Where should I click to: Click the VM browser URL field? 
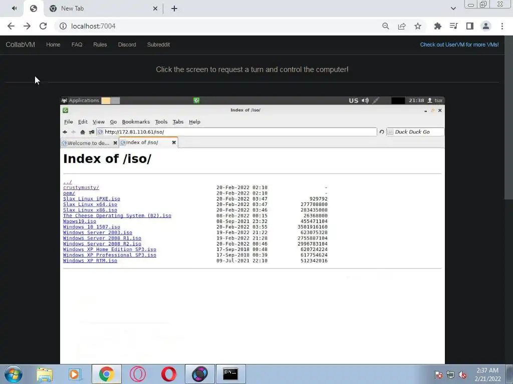(236, 132)
